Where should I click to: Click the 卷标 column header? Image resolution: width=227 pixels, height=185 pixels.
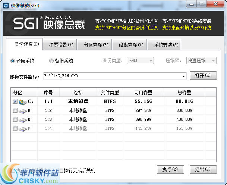tap(78, 92)
